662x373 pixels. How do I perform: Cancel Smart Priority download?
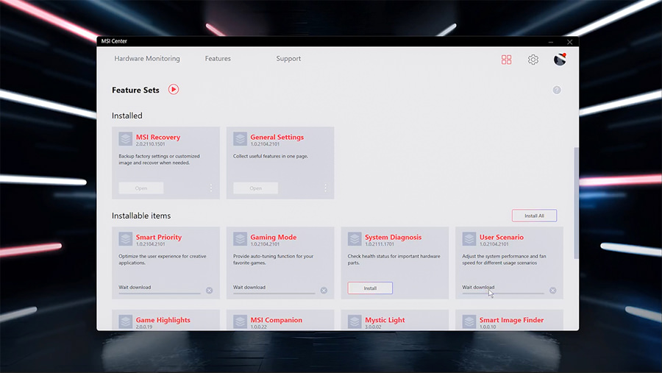coord(210,291)
